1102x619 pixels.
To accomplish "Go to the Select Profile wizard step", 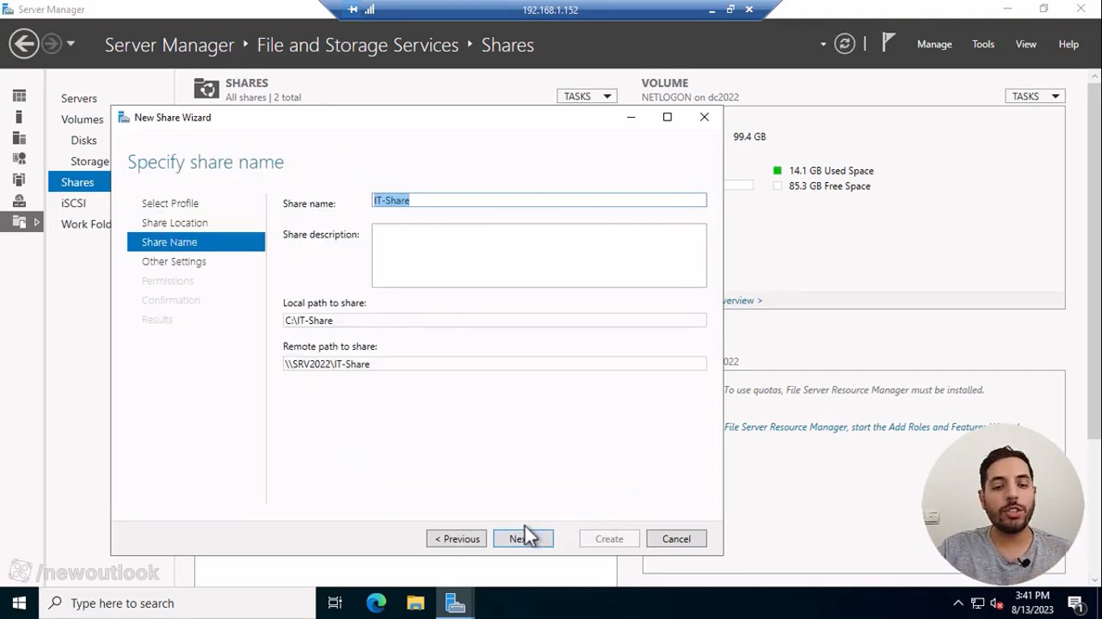I will [170, 203].
